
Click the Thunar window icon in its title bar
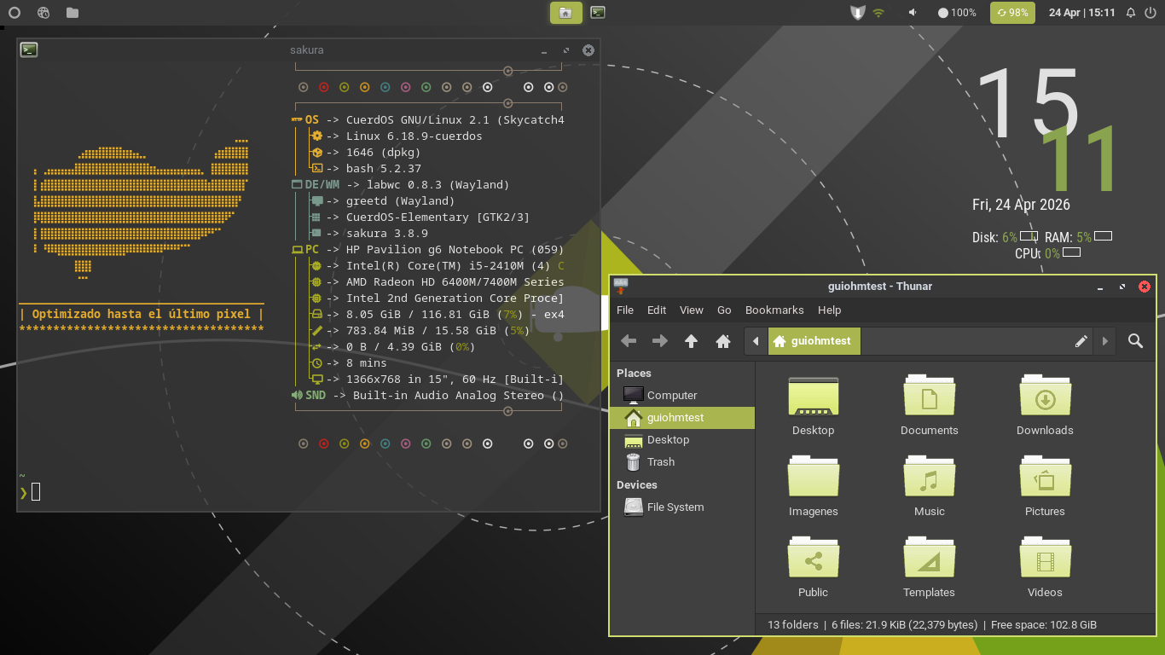(x=621, y=287)
